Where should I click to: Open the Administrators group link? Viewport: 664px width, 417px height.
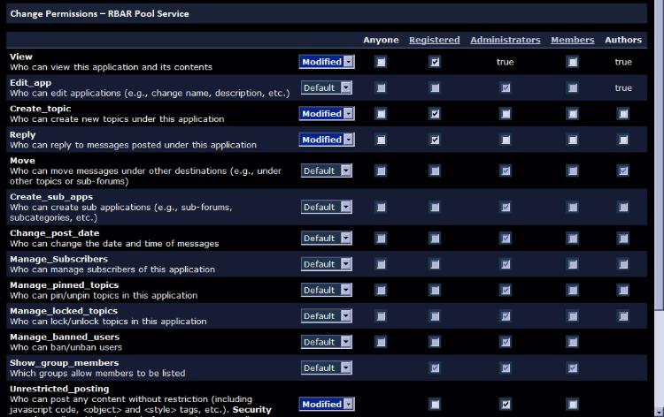coord(505,40)
